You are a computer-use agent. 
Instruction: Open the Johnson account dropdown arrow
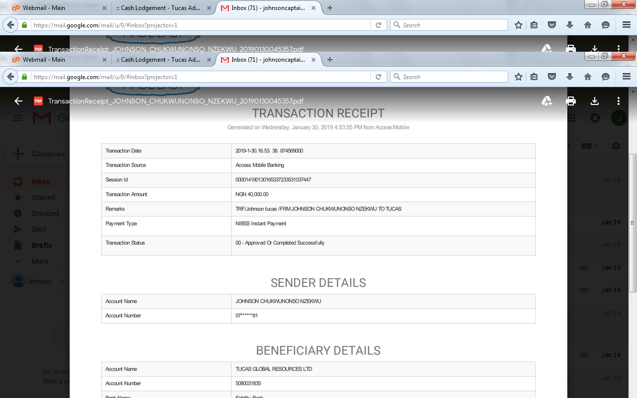click(x=62, y=282)
